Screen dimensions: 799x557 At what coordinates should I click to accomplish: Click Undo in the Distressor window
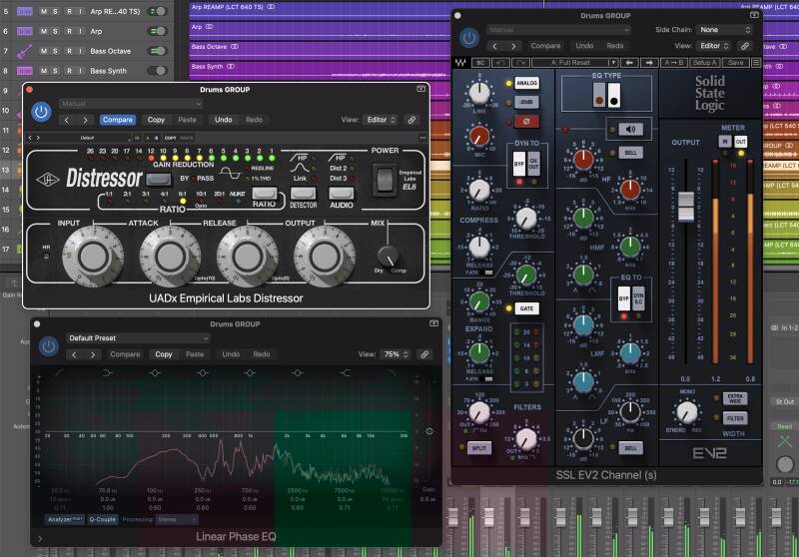point(223,120)
